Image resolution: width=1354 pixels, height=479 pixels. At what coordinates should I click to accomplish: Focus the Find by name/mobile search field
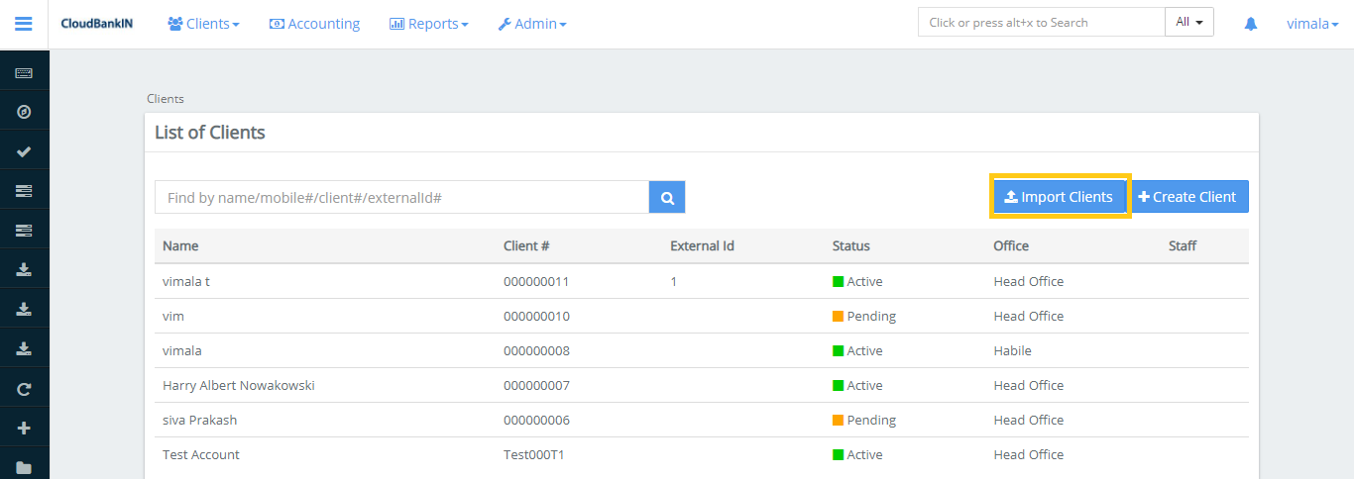coord(401,198)
